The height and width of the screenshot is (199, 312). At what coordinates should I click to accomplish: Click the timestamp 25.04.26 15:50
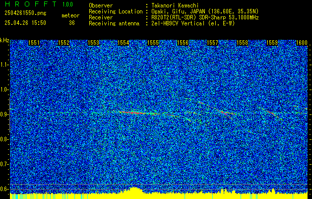point(25,23)
